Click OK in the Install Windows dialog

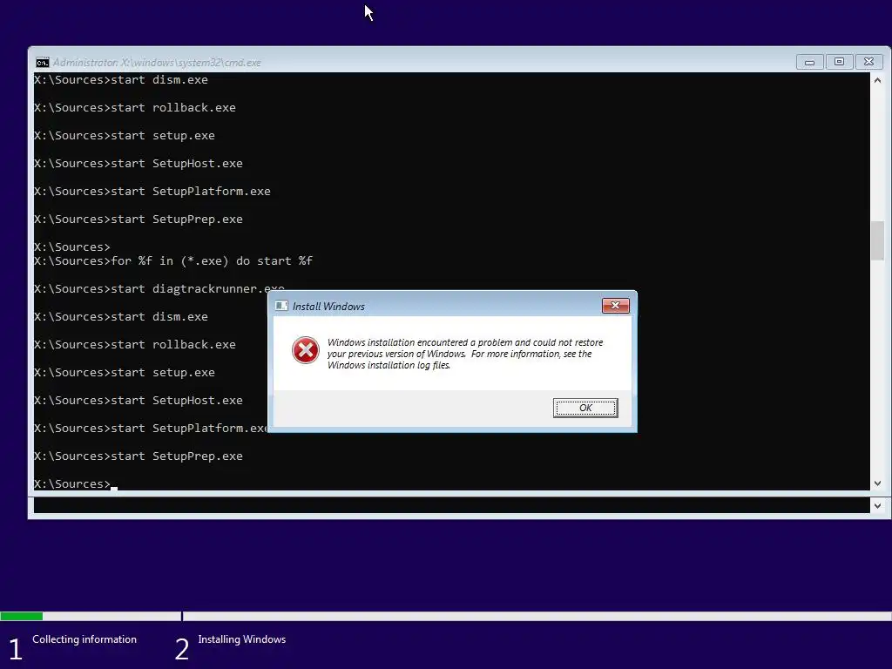point(585,408)
